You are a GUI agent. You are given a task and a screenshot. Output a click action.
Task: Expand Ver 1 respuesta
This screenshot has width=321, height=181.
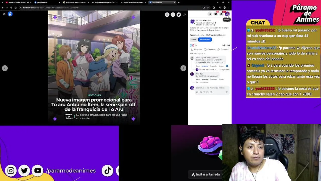pyautogui.click(x=202, y=82)
